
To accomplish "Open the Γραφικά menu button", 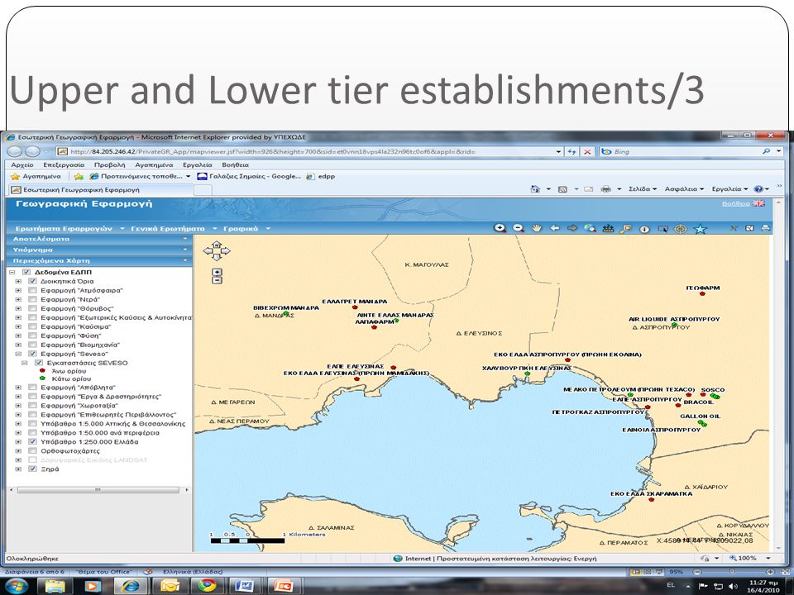I will 246,229.
